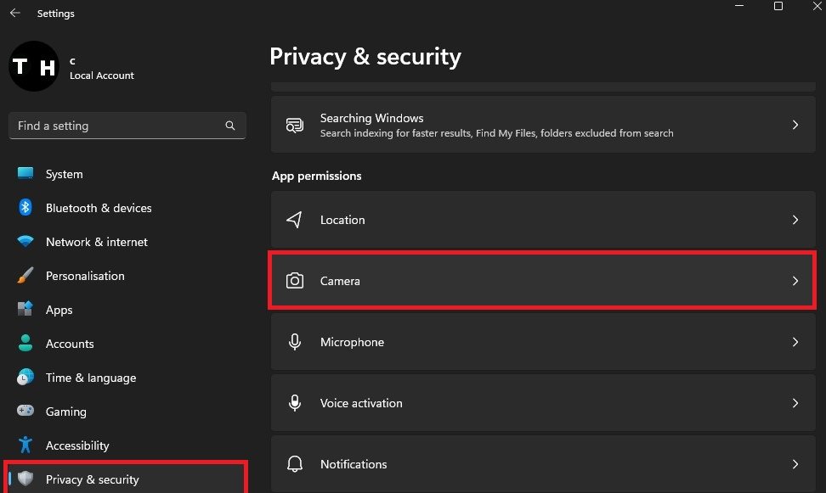Click the search magnifier icon
The height and width of the screenshot is (493, 826).
click(230, 126)
